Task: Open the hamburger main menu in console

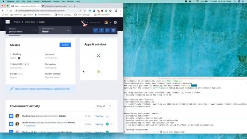Action: [x=8, y=22]
